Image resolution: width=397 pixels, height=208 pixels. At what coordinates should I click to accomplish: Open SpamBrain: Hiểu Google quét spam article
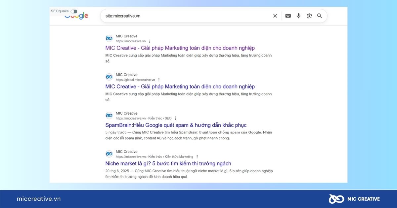(x=176, y=125)
